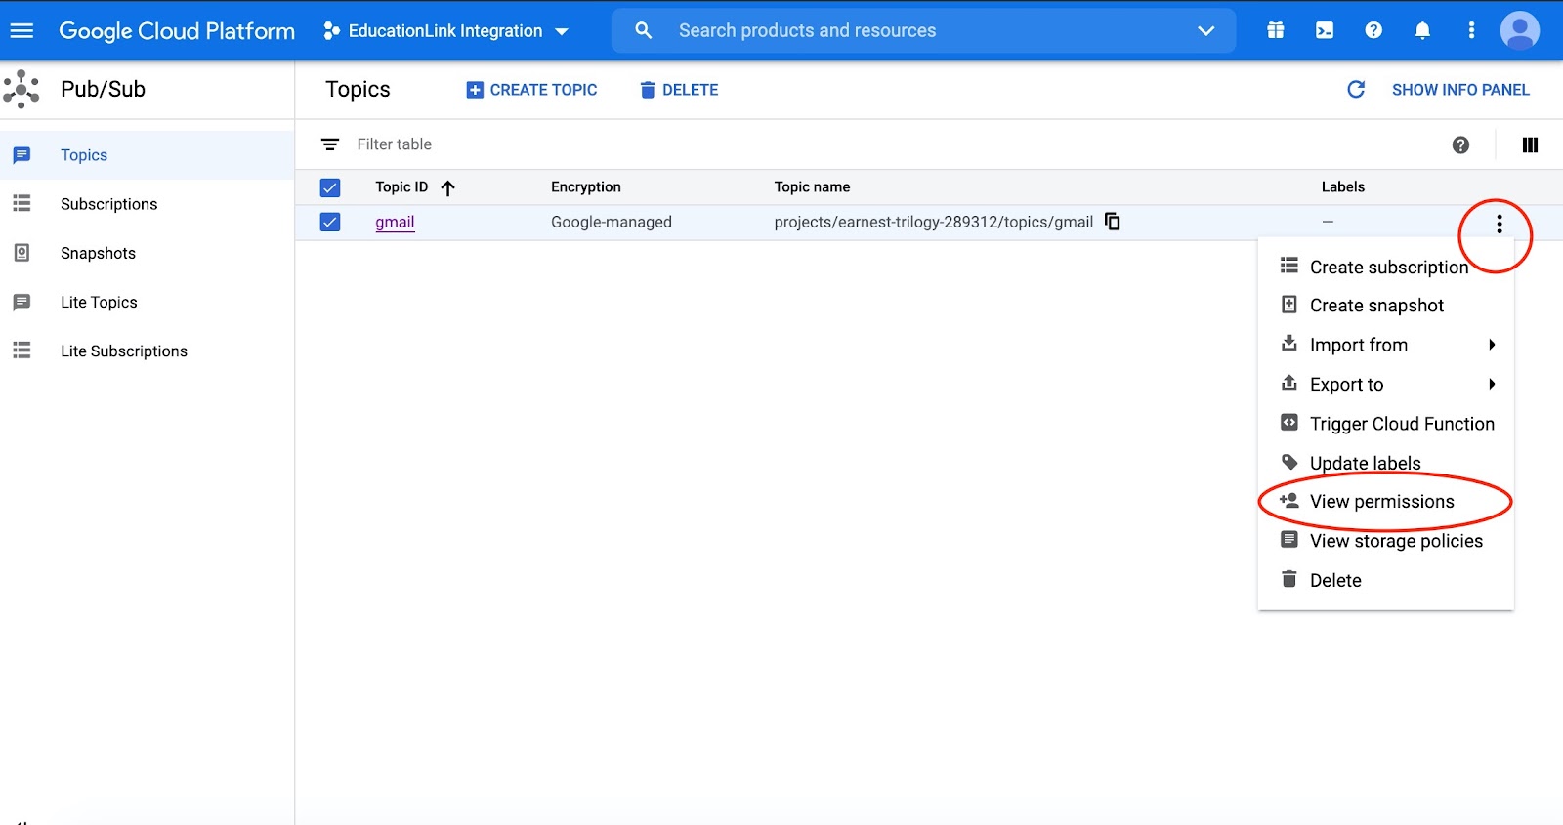Click the search magnifier icon

(643, 30)
